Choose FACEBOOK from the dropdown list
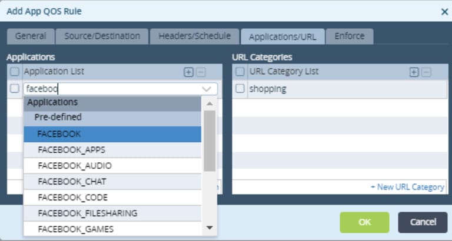 point(112,134)
